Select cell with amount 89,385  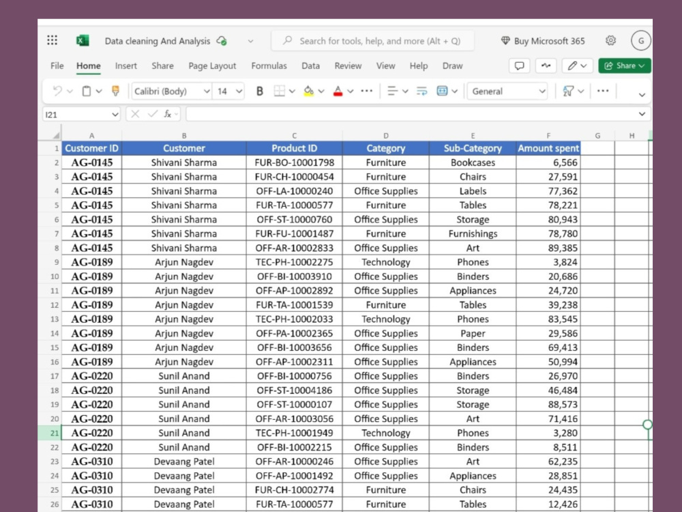(x=548, y=248)
